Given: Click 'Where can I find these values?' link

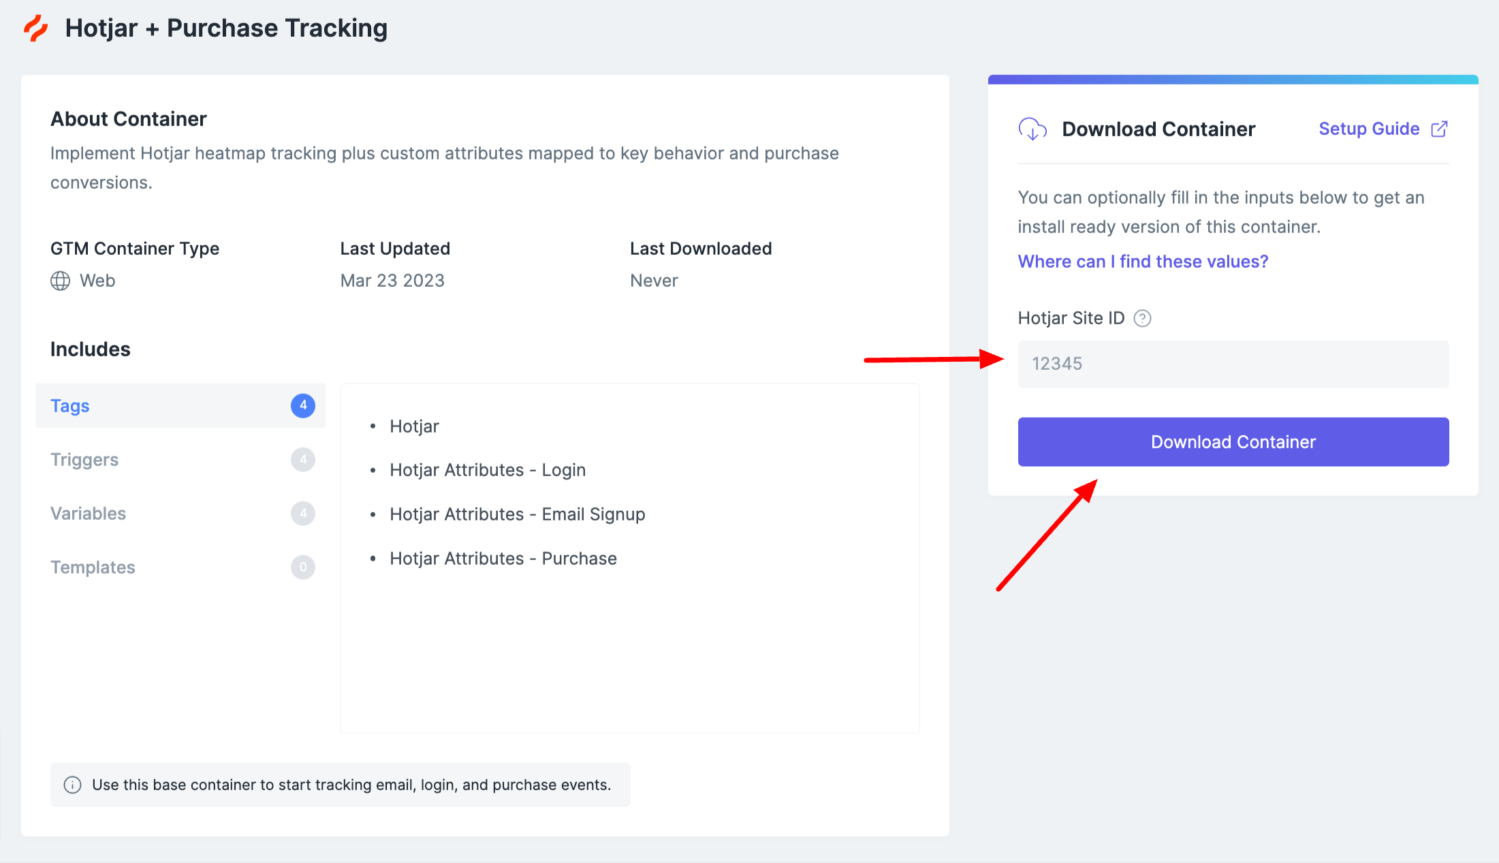Looking at the screenshot, I should click(x=1143, y=262).
